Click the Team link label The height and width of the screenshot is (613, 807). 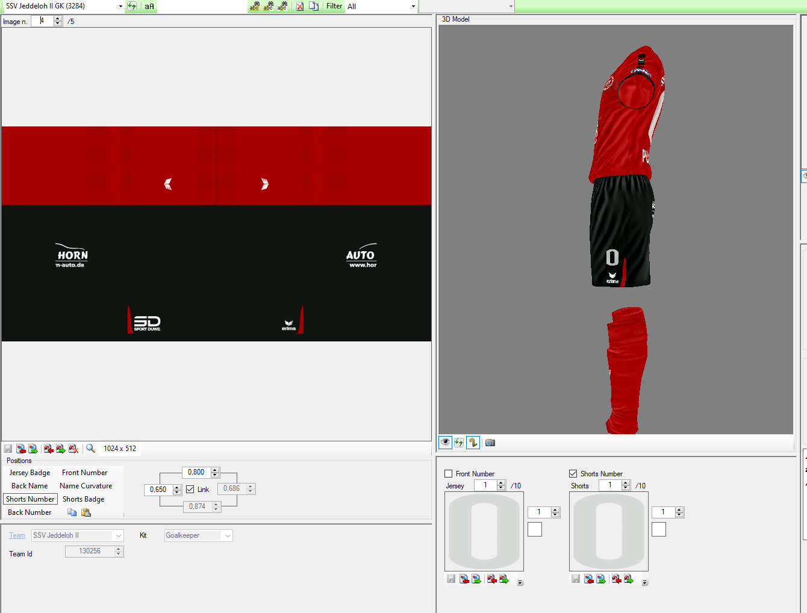click(17, 535)
